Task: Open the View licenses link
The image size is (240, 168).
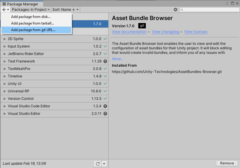Action: point(196,32)
